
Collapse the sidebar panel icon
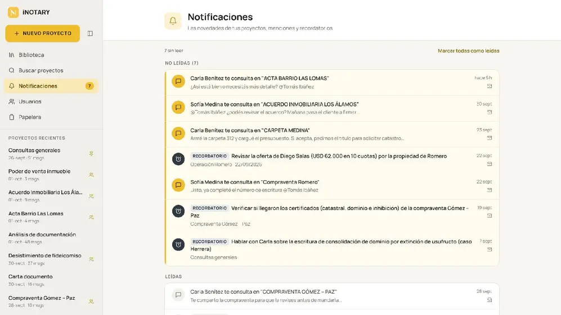pos(90,34)
